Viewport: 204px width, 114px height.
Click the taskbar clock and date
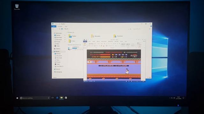coord(178,98)
